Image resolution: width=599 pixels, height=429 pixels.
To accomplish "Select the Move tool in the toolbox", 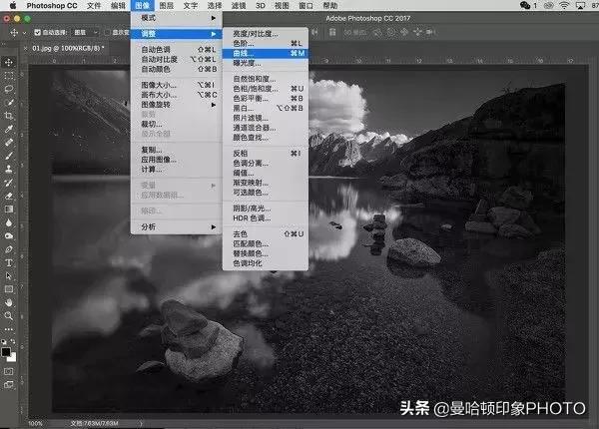I will click(9, 62).
